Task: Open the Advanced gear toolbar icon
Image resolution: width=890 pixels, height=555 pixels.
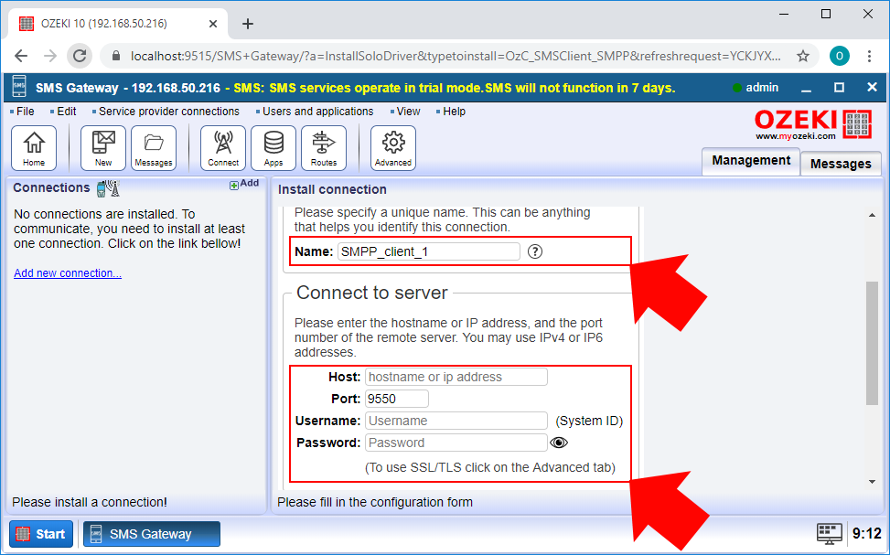Action: pyautogui.click(x=393, y=148)
